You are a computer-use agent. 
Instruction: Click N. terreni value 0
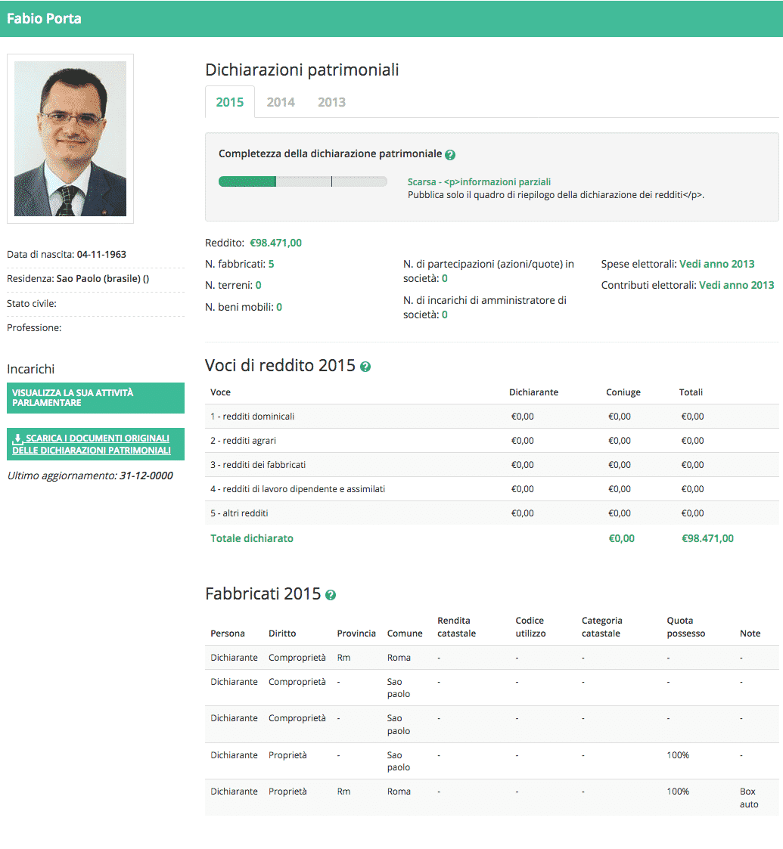point(259,285)
